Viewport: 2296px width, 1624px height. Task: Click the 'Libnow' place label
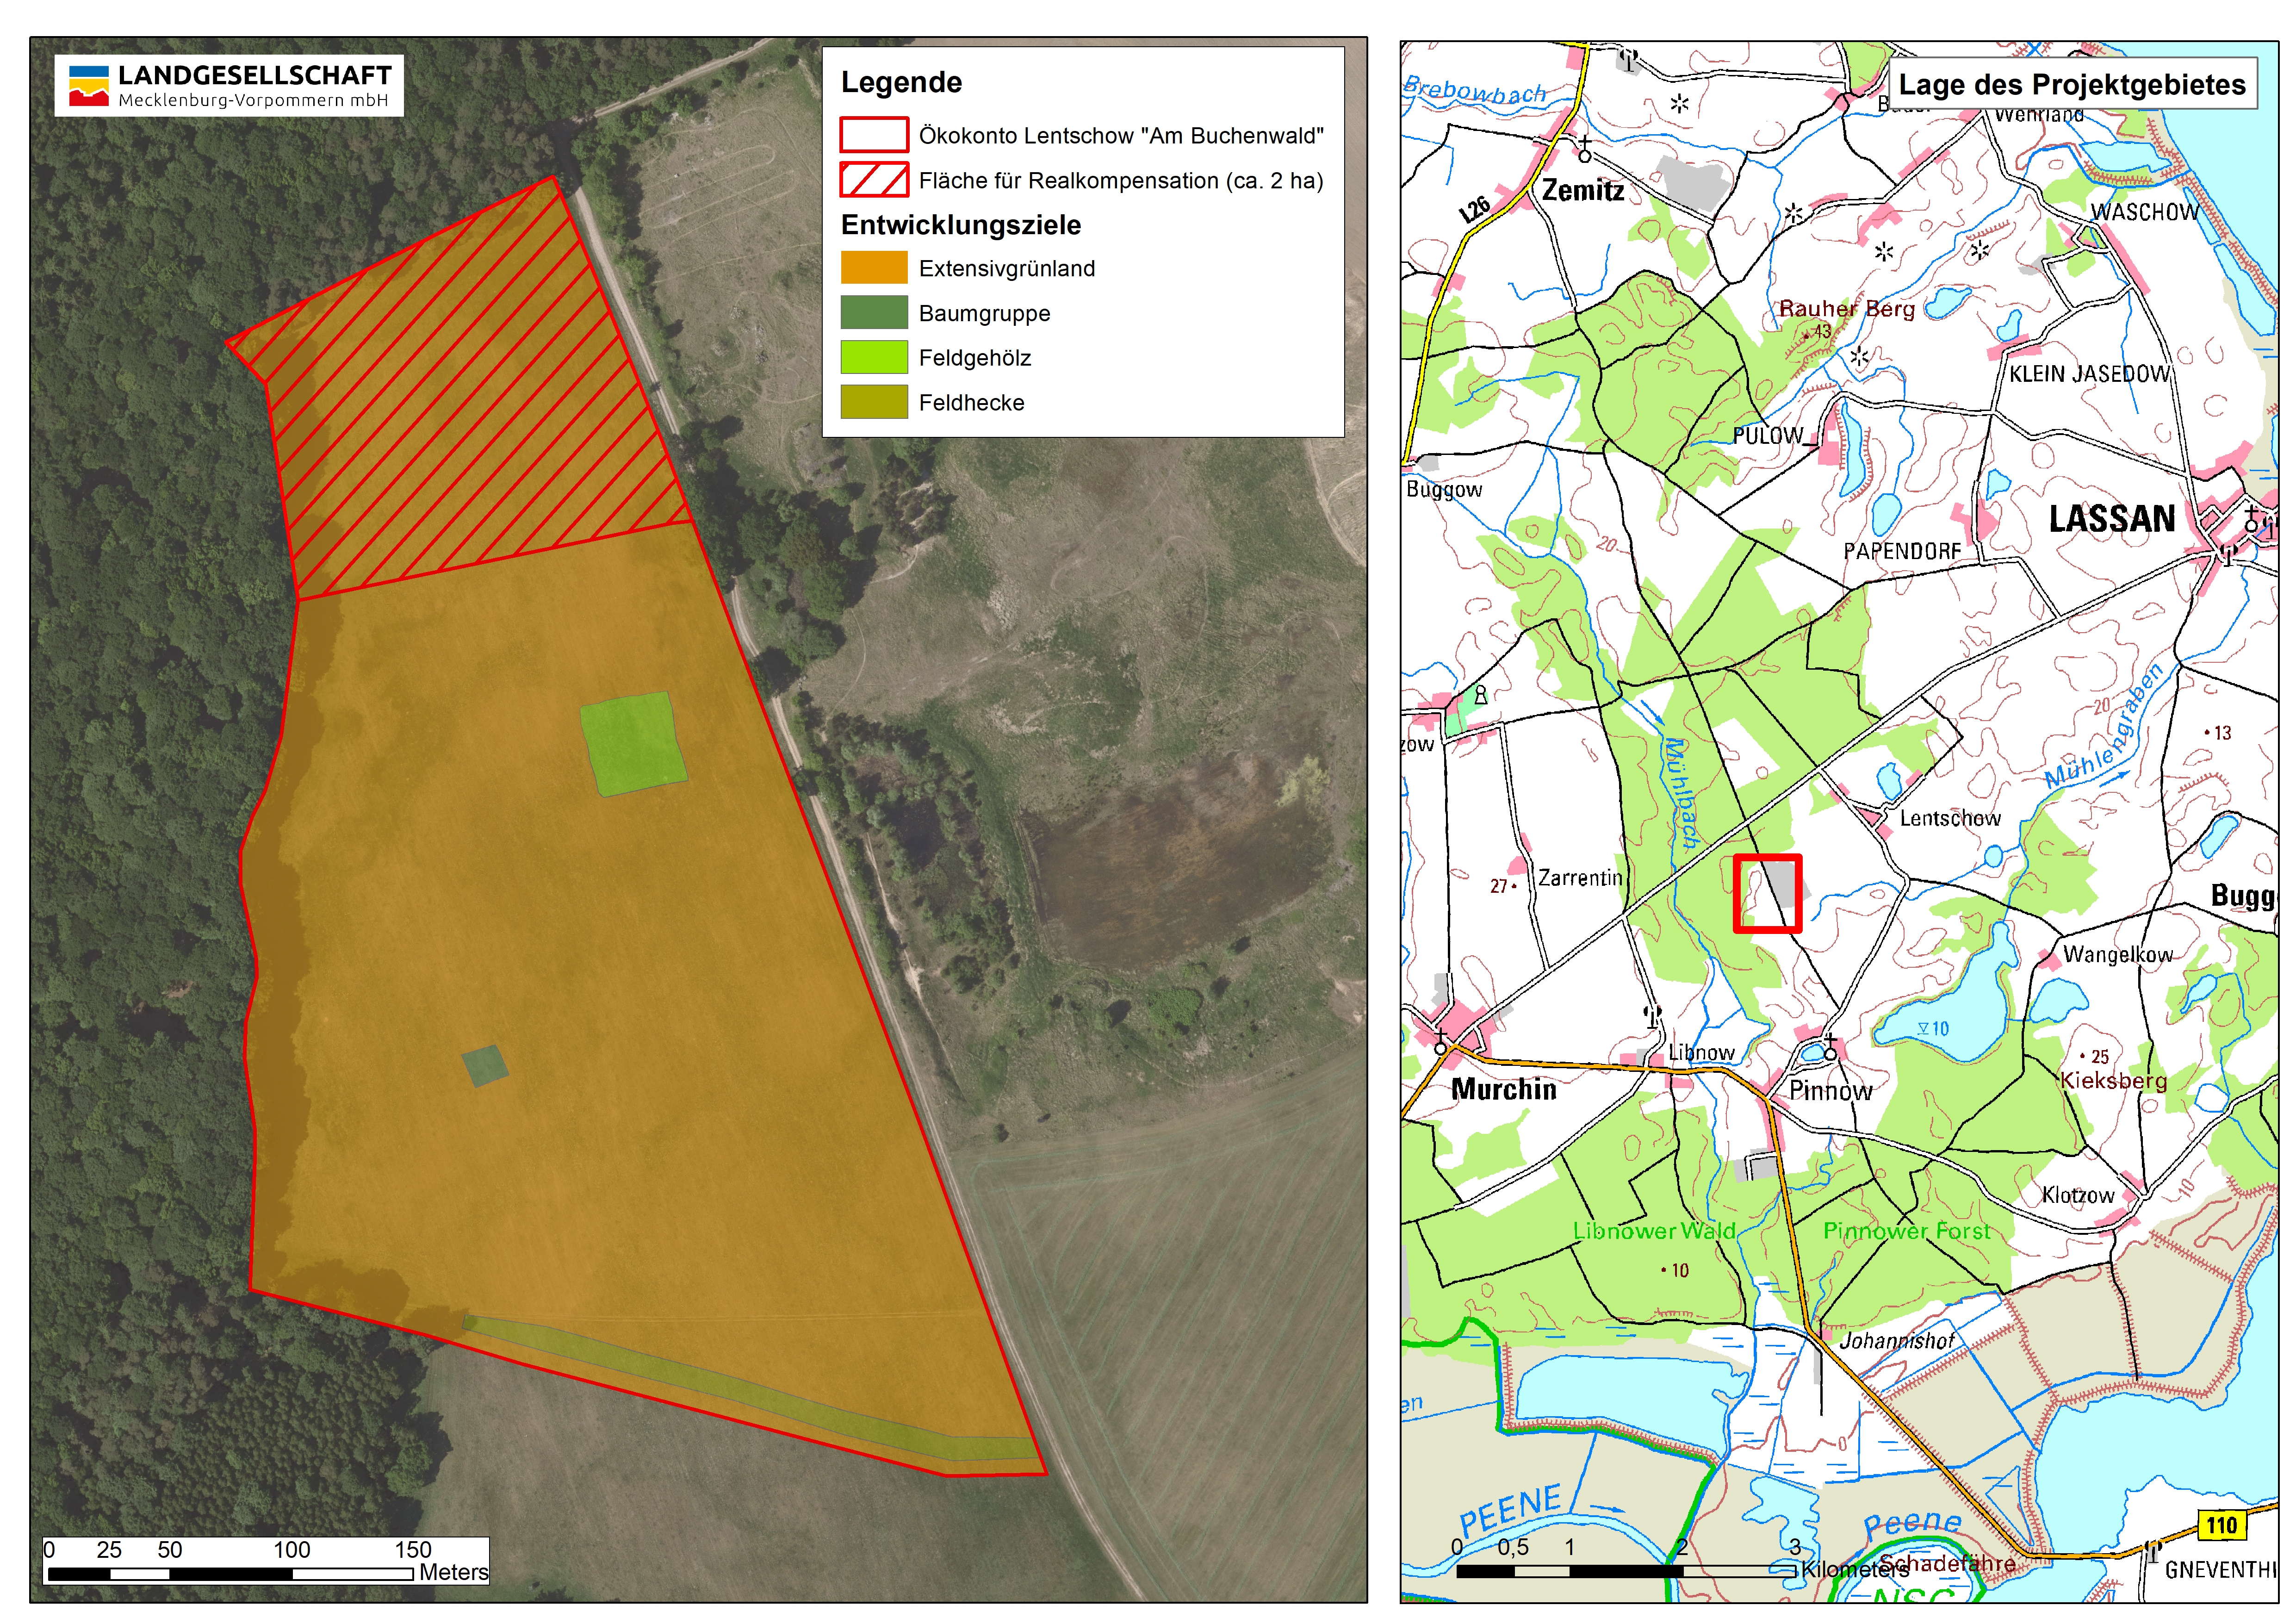click(x=1701, y=1053)
